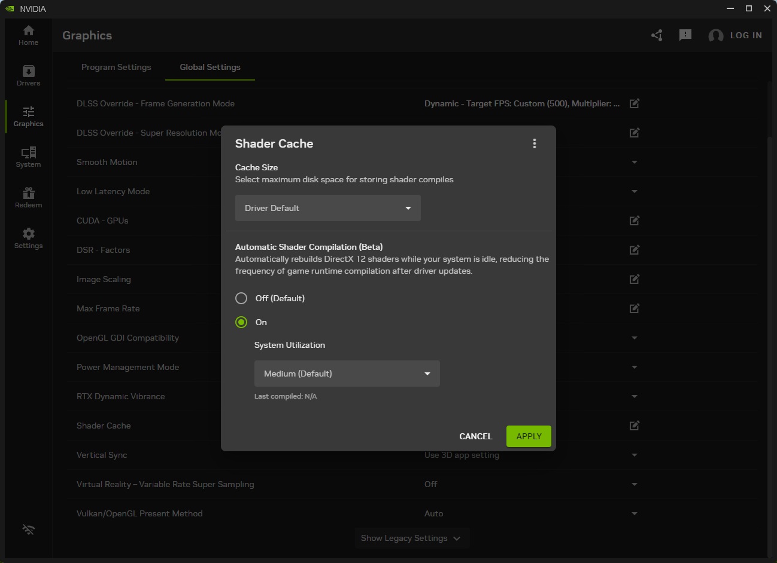The height and width of the screenshot is (563, 777).
Task: Open the Home page in sidebar
Action: click(x=28, y=35)
